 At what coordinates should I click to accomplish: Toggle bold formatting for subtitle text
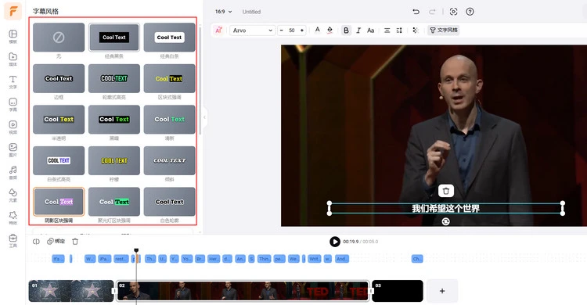346,30
